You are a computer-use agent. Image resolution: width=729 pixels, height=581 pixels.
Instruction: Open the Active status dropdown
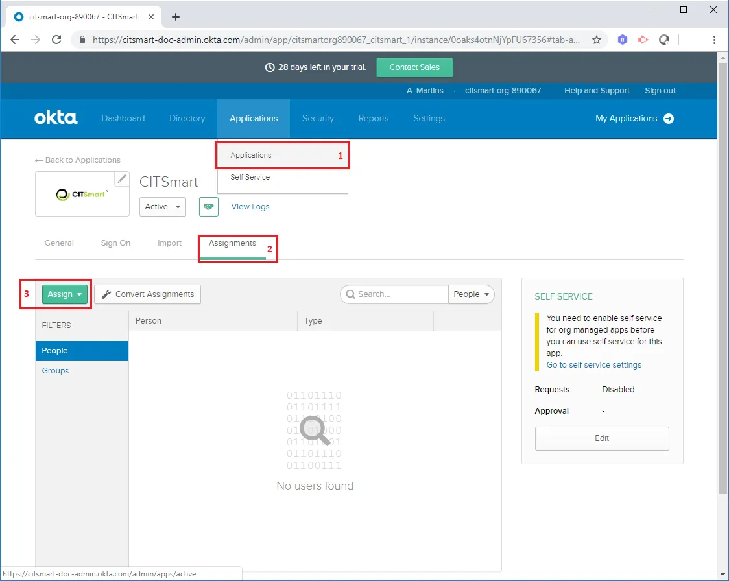163,207
